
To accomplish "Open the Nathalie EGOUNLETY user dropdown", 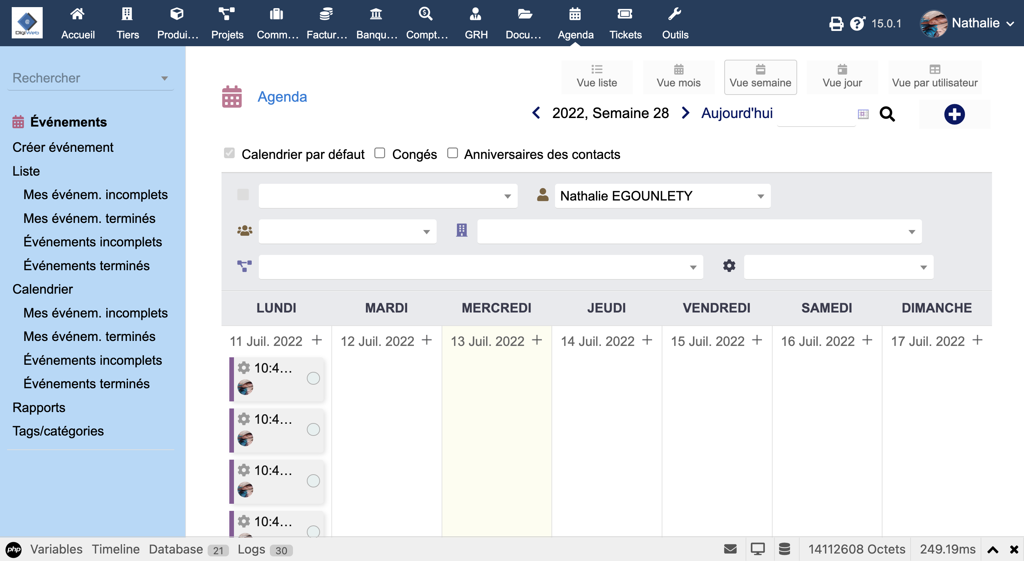I will 662,196.
